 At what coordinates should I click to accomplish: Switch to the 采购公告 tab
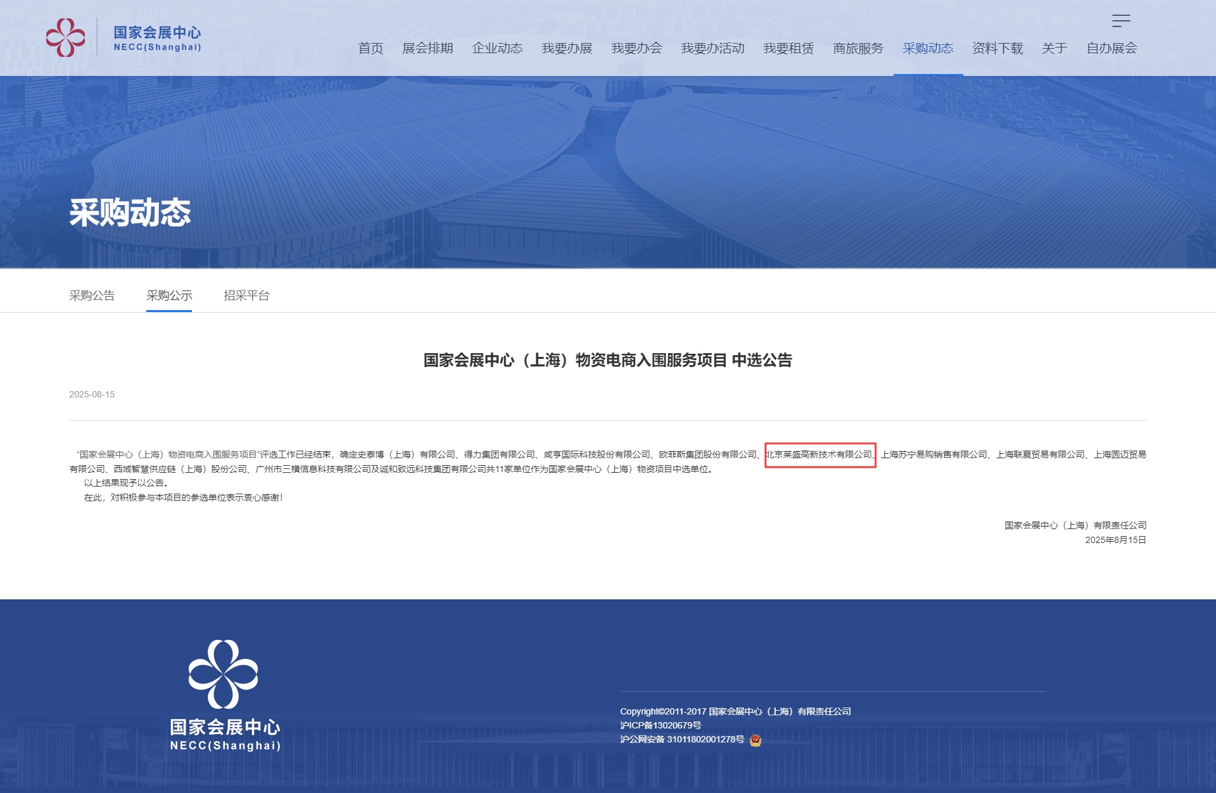pyautogui.click(x=92, y=296)
